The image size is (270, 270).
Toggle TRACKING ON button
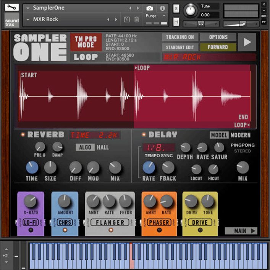point(180,37)
